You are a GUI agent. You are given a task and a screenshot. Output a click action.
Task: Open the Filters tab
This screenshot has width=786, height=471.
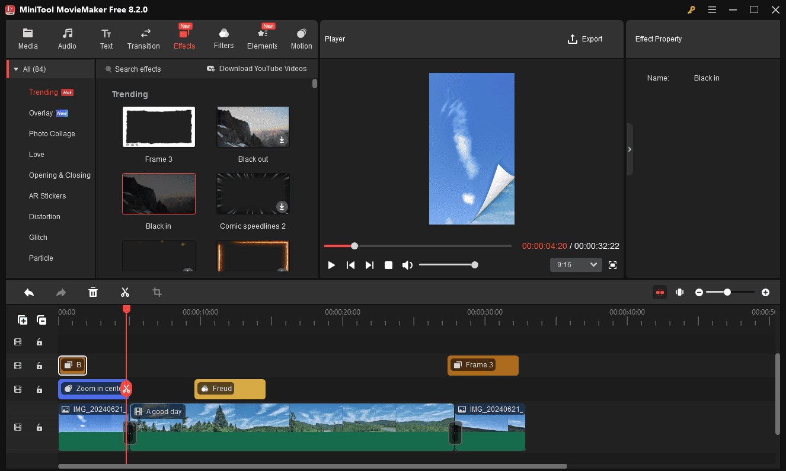pyautogui.click(x=223, y=39)
